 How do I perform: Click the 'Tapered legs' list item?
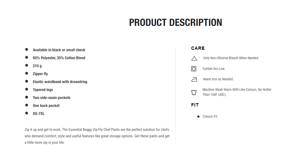pos(43,90)
